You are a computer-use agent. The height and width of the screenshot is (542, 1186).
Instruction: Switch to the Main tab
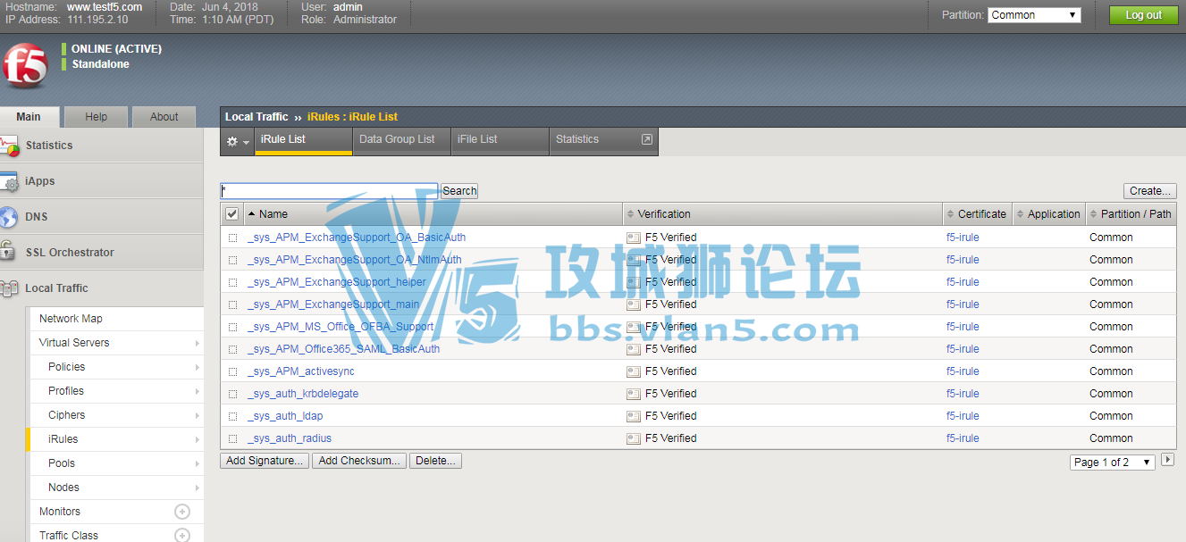click(x=29, y=117)
